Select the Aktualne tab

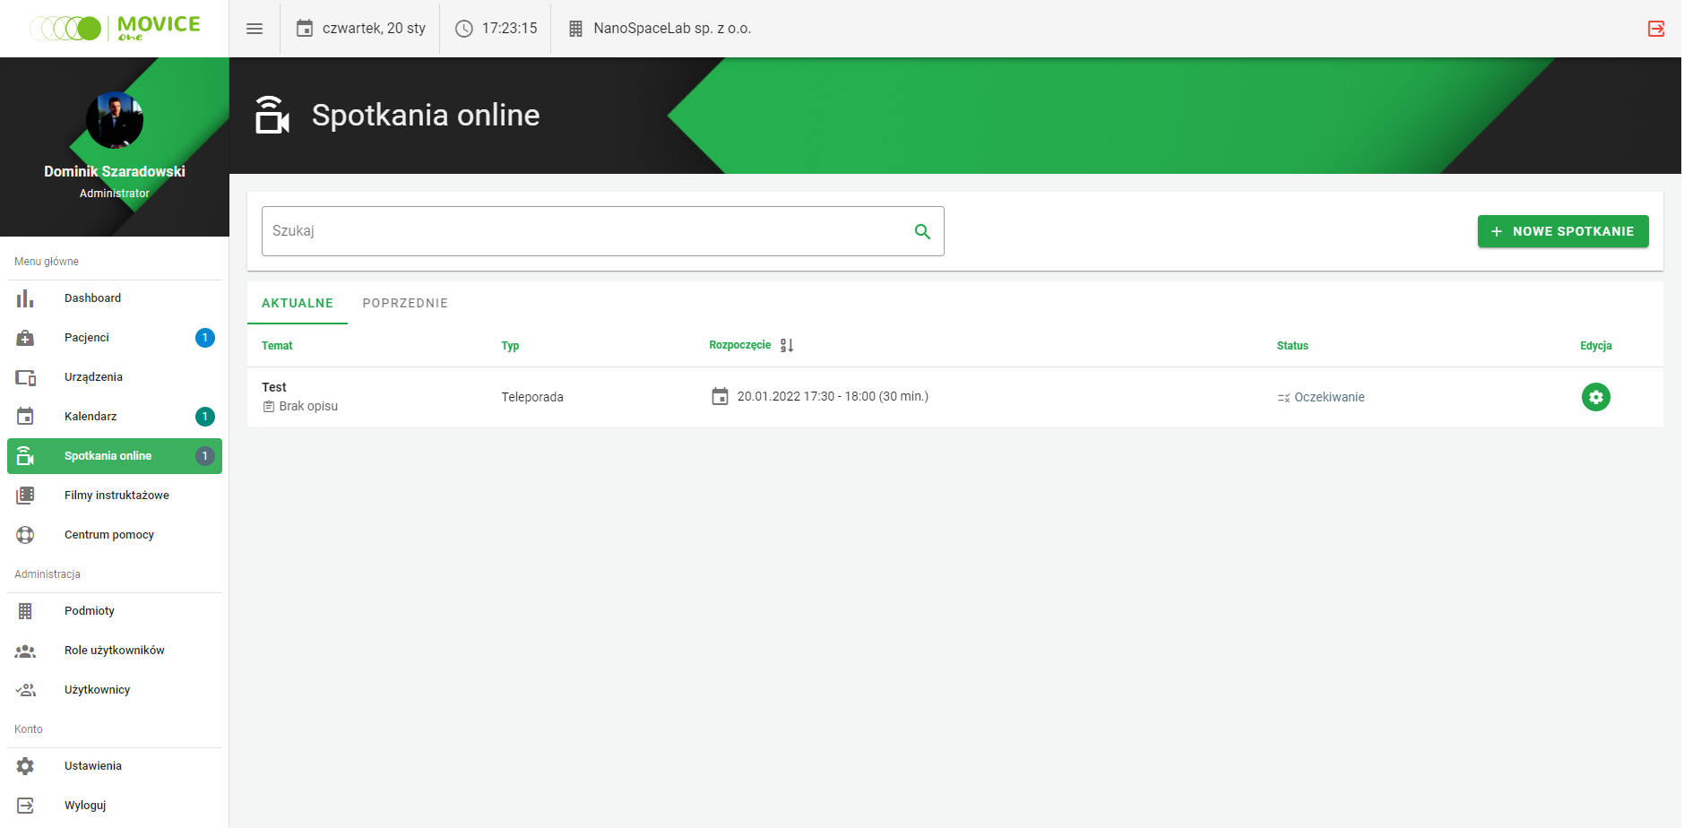tap(298, 303)
